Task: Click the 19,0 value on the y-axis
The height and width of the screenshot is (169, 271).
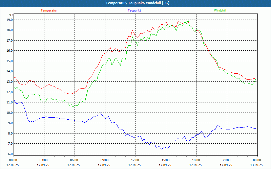Action: 9,20
